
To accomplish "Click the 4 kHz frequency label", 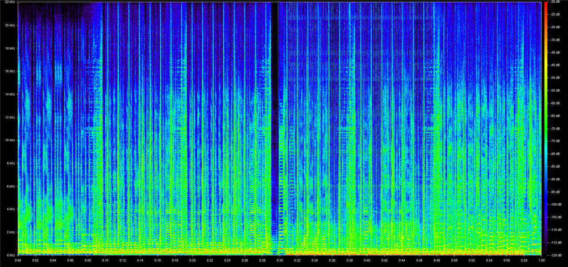I will (11, 209).
